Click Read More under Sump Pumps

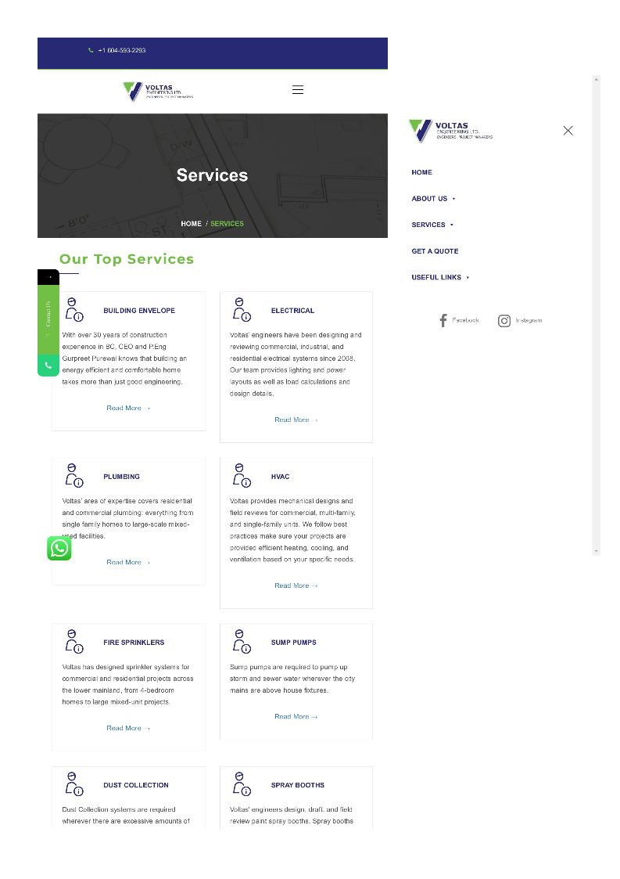click(x=296, y=716)
